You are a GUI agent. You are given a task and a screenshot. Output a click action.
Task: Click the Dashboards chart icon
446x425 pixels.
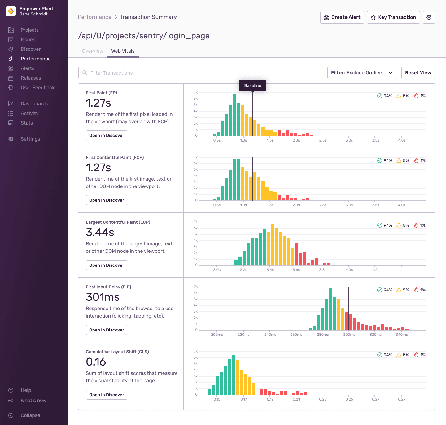pos(11,103)
